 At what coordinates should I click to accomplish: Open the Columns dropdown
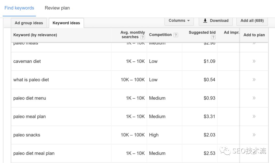tap(179, 21)
